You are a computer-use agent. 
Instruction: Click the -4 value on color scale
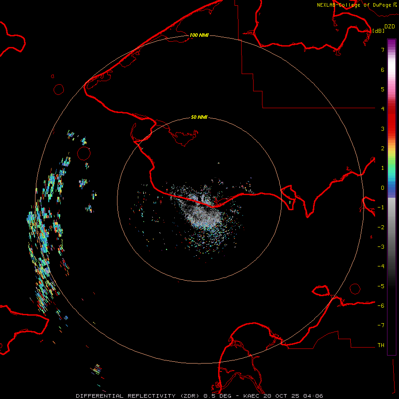[x=381, y=266]
